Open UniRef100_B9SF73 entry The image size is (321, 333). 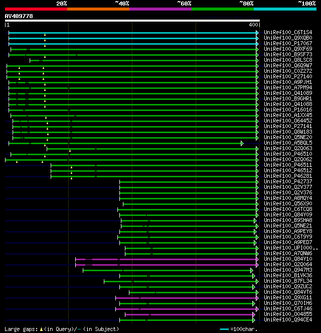(288, 54)
